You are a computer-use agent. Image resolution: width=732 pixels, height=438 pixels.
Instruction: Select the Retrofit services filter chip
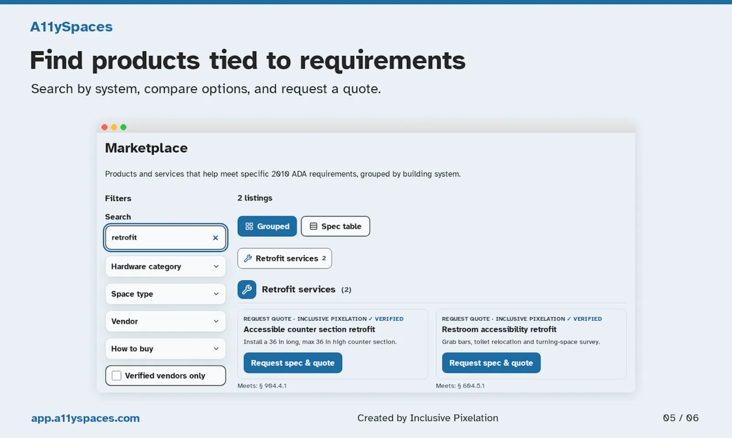(285, 258)
